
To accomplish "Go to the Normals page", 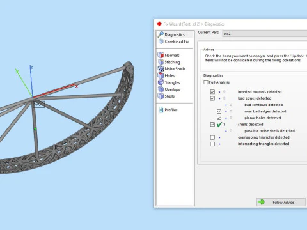I will click(172, 55).
